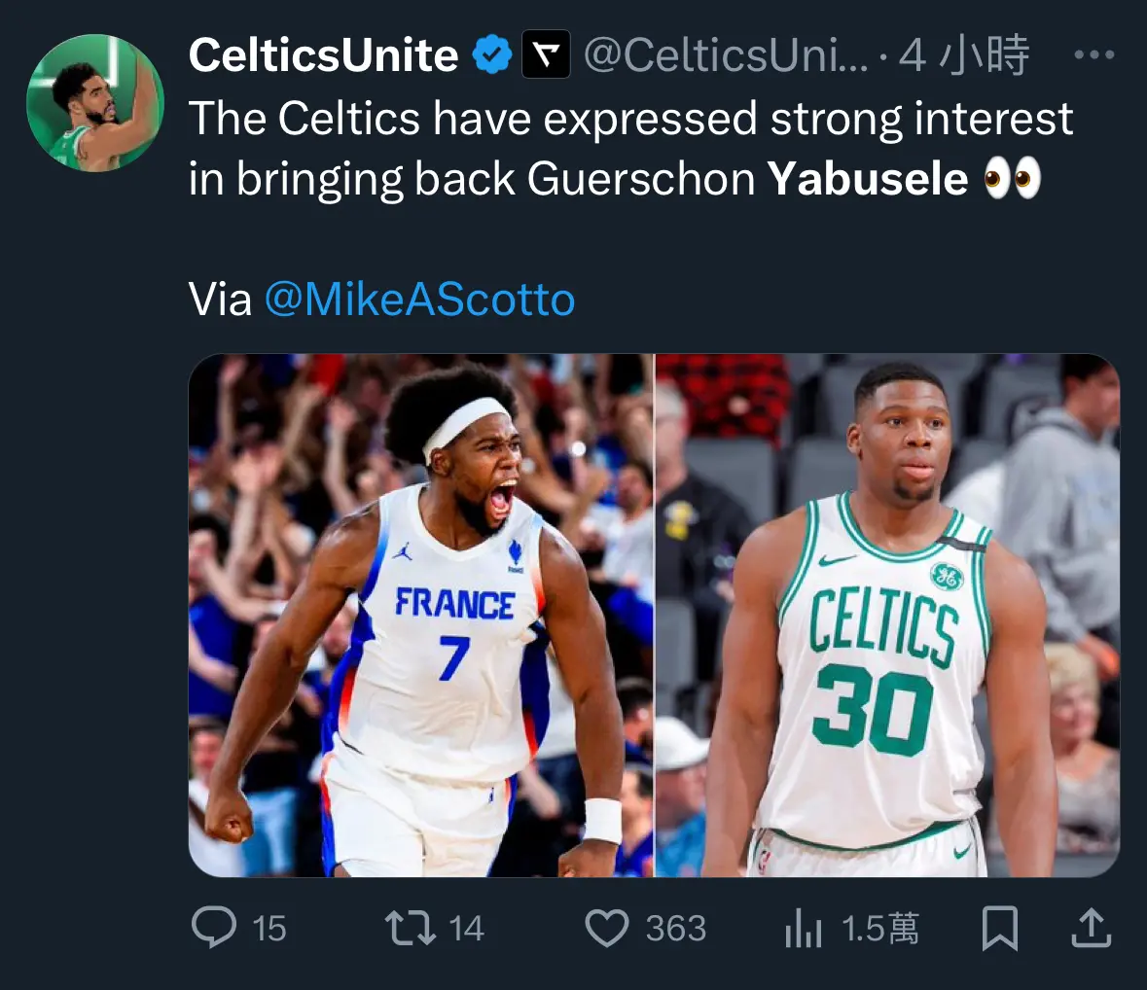Click the CelticsUnite display name
This screenshot has height=990, width=1147.
[323, 54]
